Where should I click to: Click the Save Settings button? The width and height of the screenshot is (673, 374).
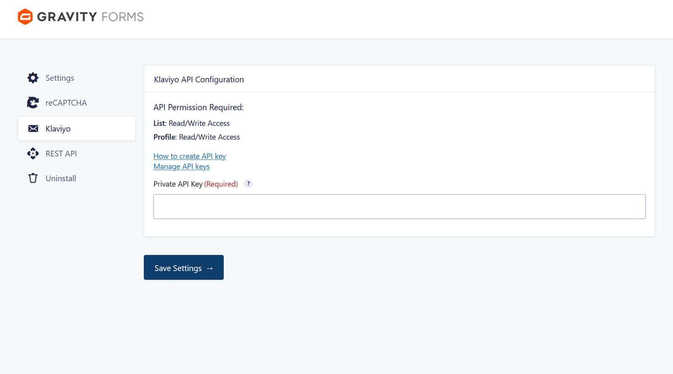click(184, 267)
